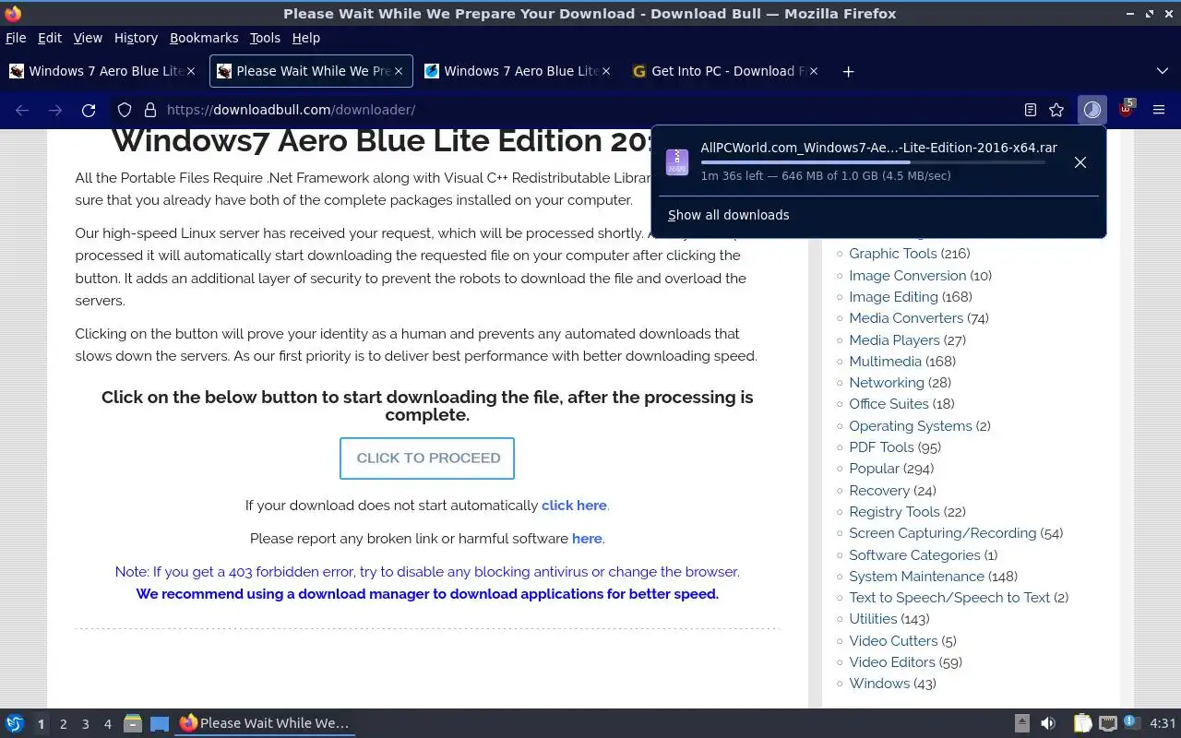Screen dimensions: 1181x738
Task: Open the Tools menu
Action: [265, 38]
